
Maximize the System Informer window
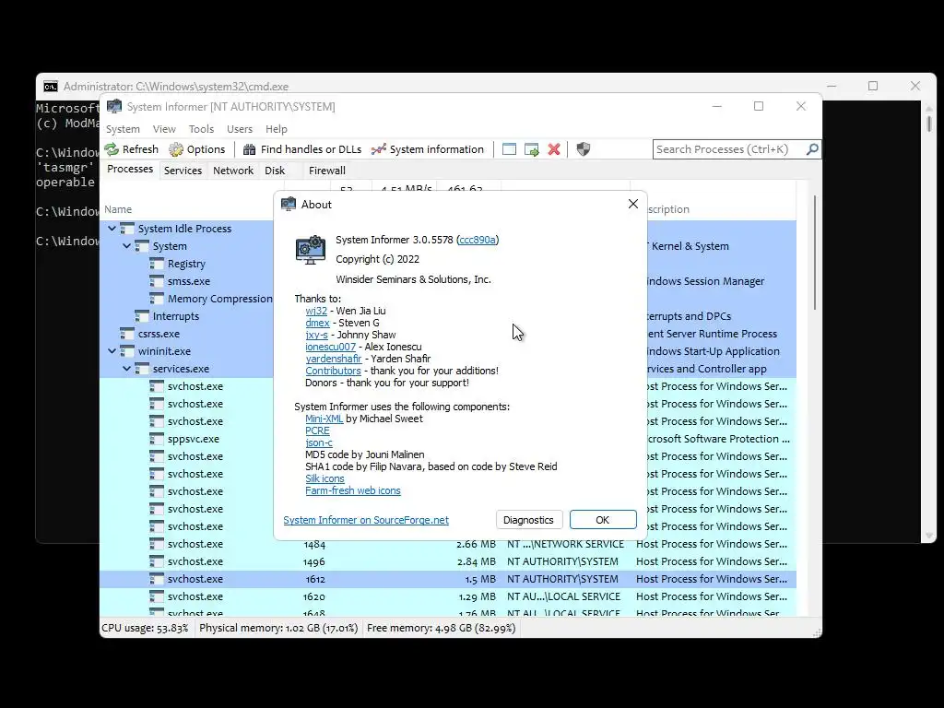click(x=759, y=106)
